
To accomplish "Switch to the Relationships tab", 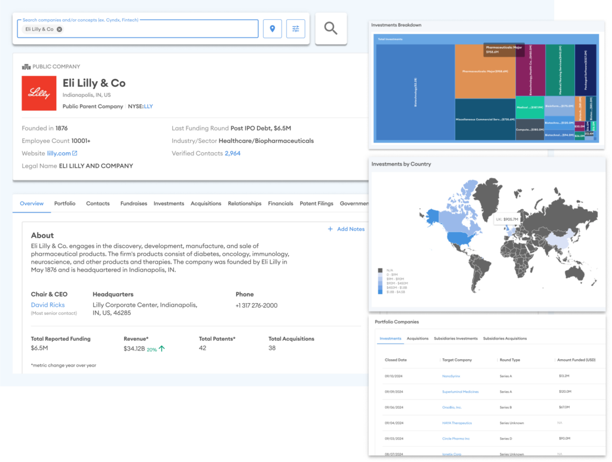I will tap(244, 203).
